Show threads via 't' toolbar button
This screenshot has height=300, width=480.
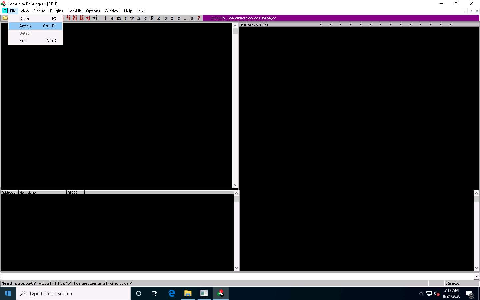[125, 18]
